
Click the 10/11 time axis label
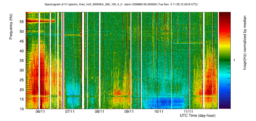[x=159, y=111]
